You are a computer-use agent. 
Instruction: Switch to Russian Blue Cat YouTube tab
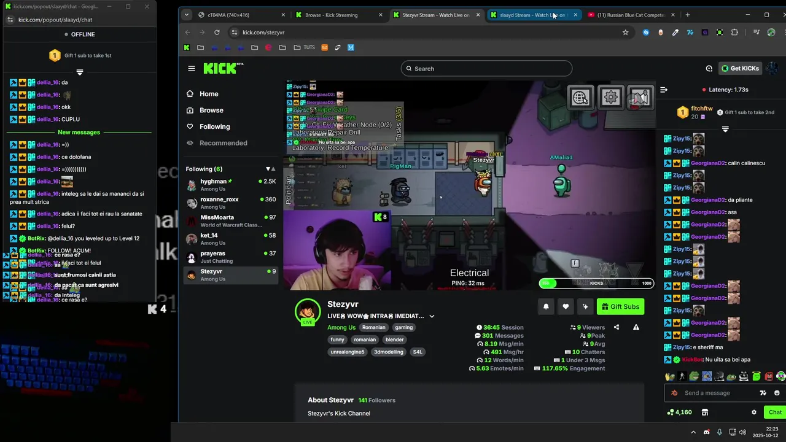tap(630, 15)
